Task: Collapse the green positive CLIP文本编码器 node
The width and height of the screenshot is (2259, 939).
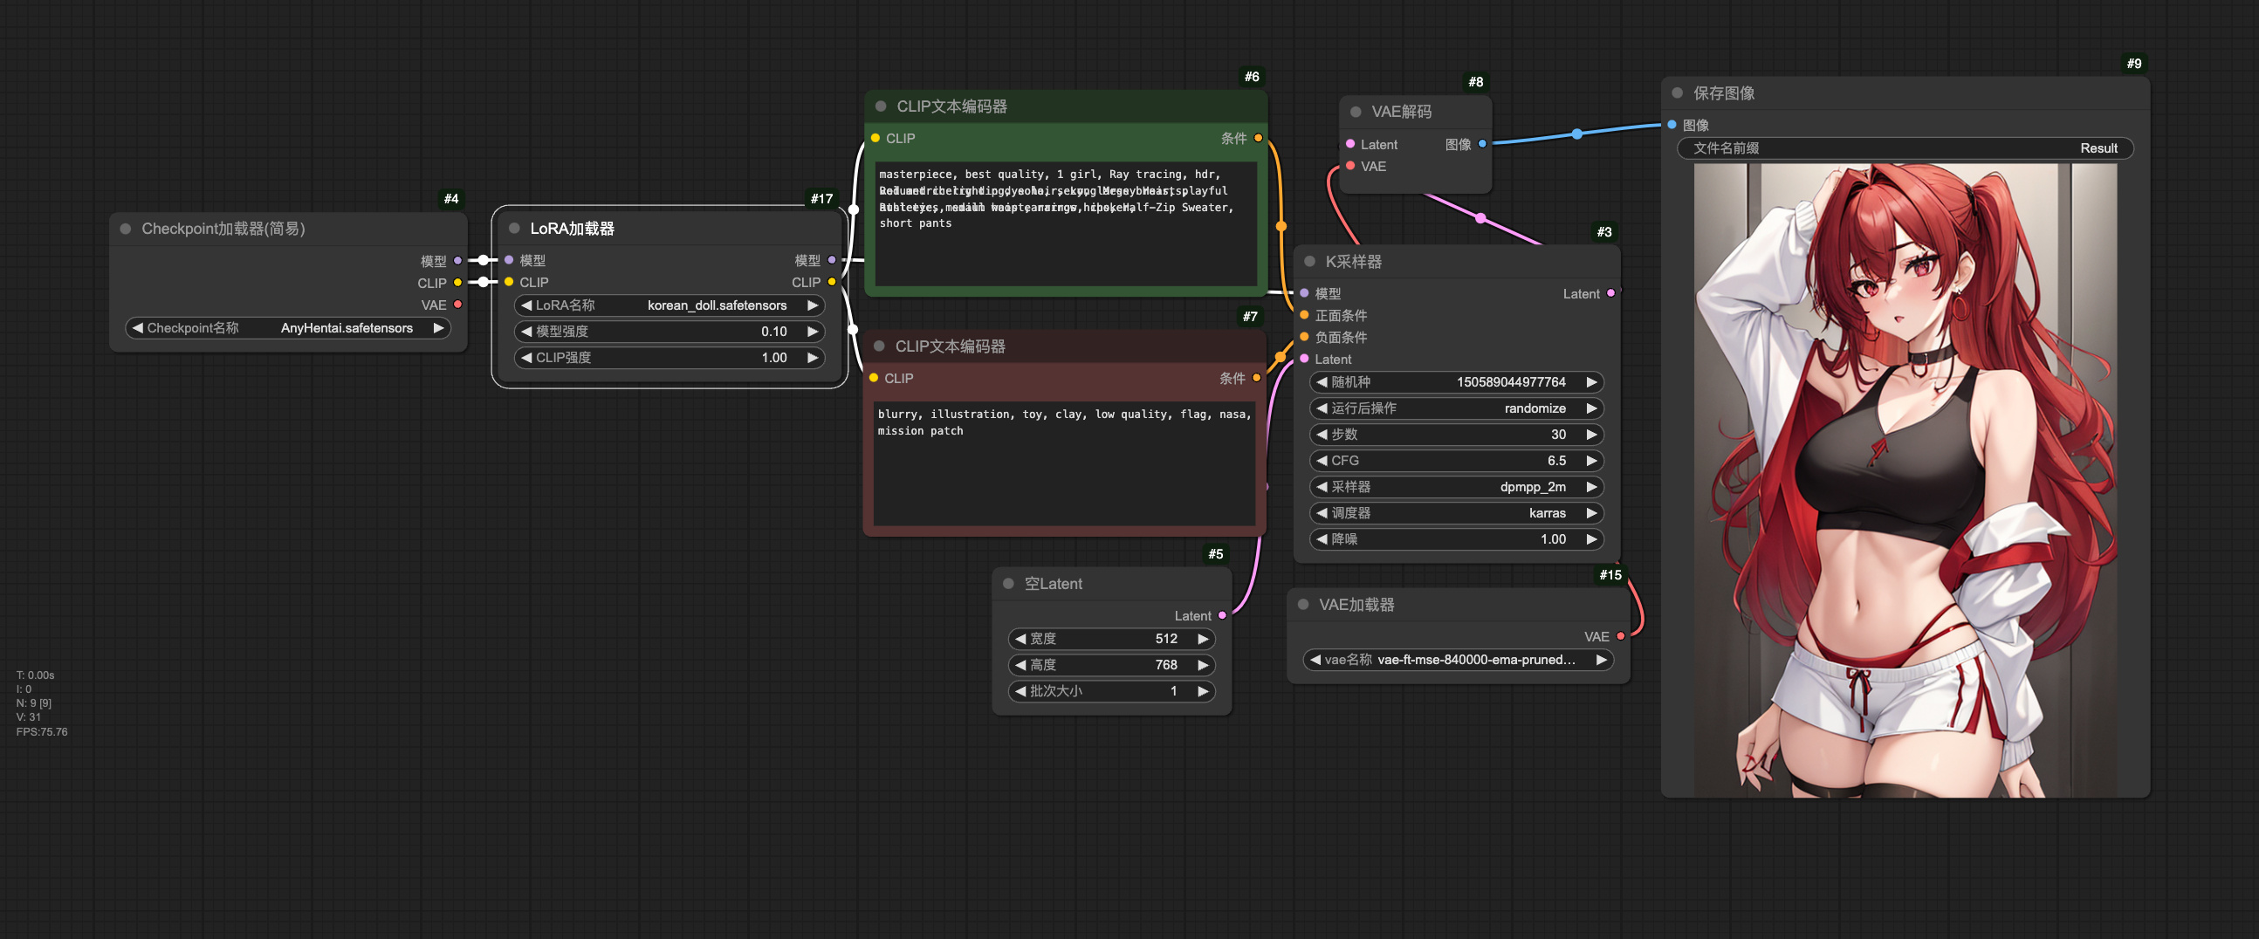Action: pyautogui.click(x=880, y=106)
